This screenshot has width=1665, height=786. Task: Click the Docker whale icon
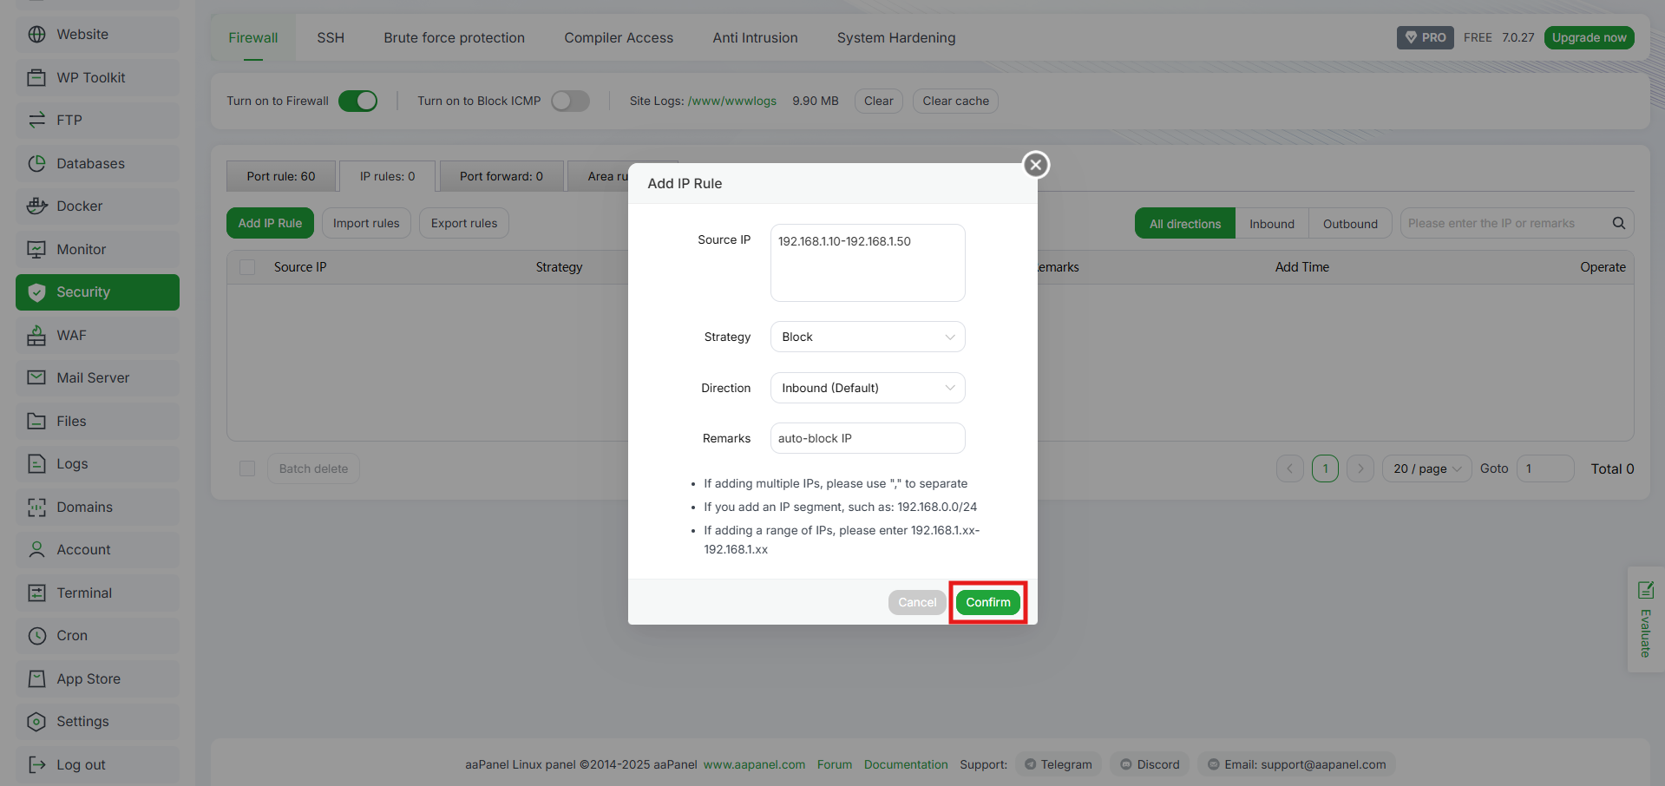click(x=36, y=206)
